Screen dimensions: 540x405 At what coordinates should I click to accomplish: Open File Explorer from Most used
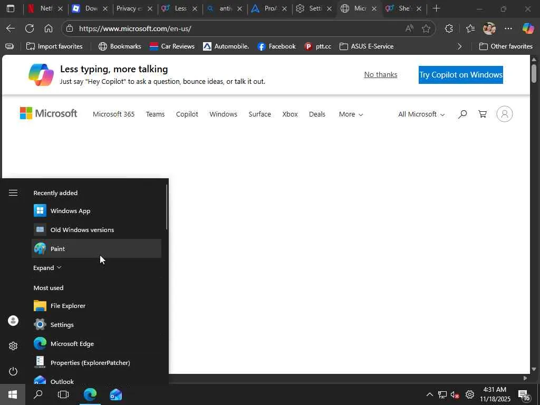(97, 306)
